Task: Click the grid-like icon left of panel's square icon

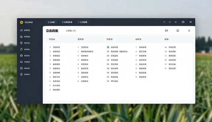Action: (x=166, y=30)
